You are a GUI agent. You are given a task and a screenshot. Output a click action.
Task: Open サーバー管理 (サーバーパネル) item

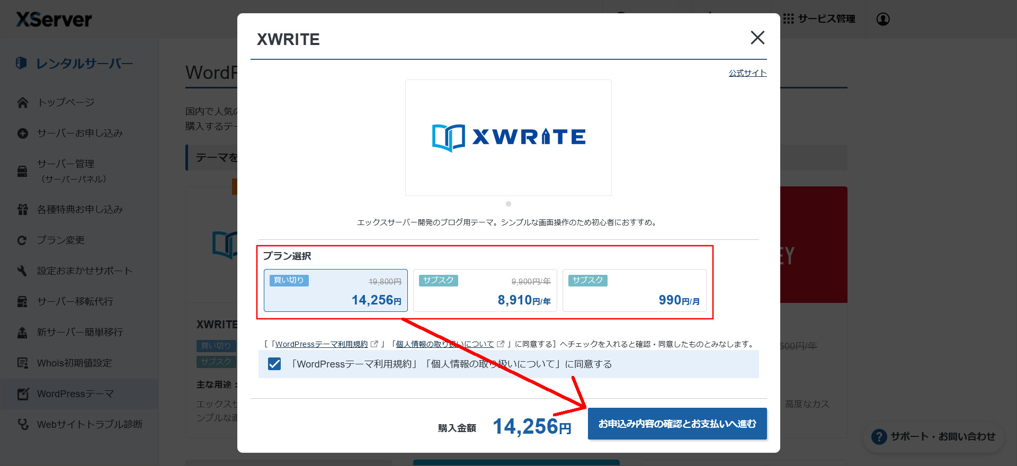point(72,171)
